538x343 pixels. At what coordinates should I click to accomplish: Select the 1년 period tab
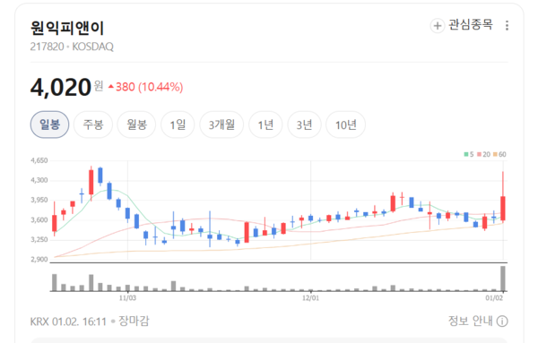[265, 124]
